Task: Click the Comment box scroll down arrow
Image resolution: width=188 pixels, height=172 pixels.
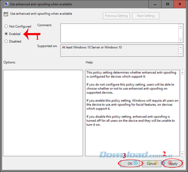Action: point(181,40)
